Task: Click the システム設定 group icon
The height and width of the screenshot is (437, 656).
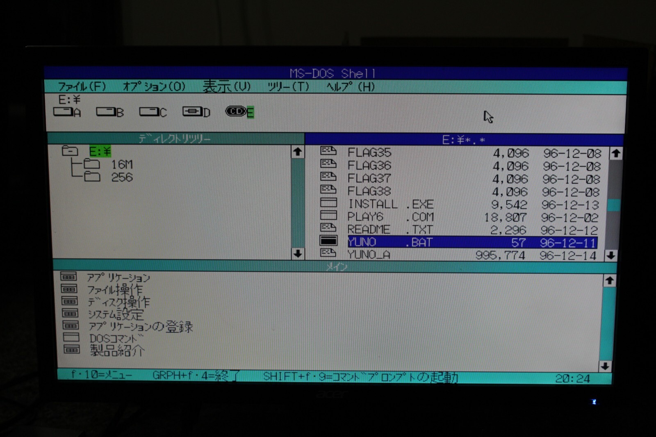Action: pyautogui.click(x=70, y=313)
